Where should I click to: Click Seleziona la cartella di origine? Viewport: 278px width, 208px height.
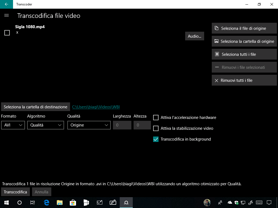[244, 41]
